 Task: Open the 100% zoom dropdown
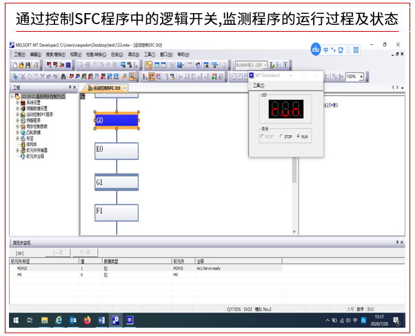[x=361, y=77]
